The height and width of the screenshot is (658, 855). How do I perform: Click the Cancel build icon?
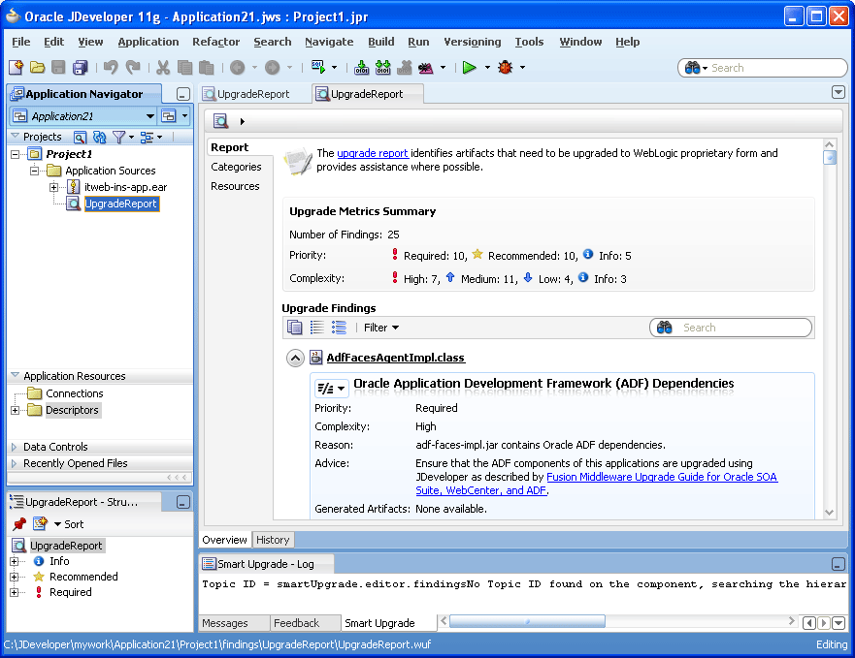(x=404, y=68)
